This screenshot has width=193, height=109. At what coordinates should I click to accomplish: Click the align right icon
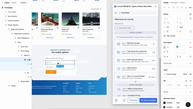pos(173,8)
